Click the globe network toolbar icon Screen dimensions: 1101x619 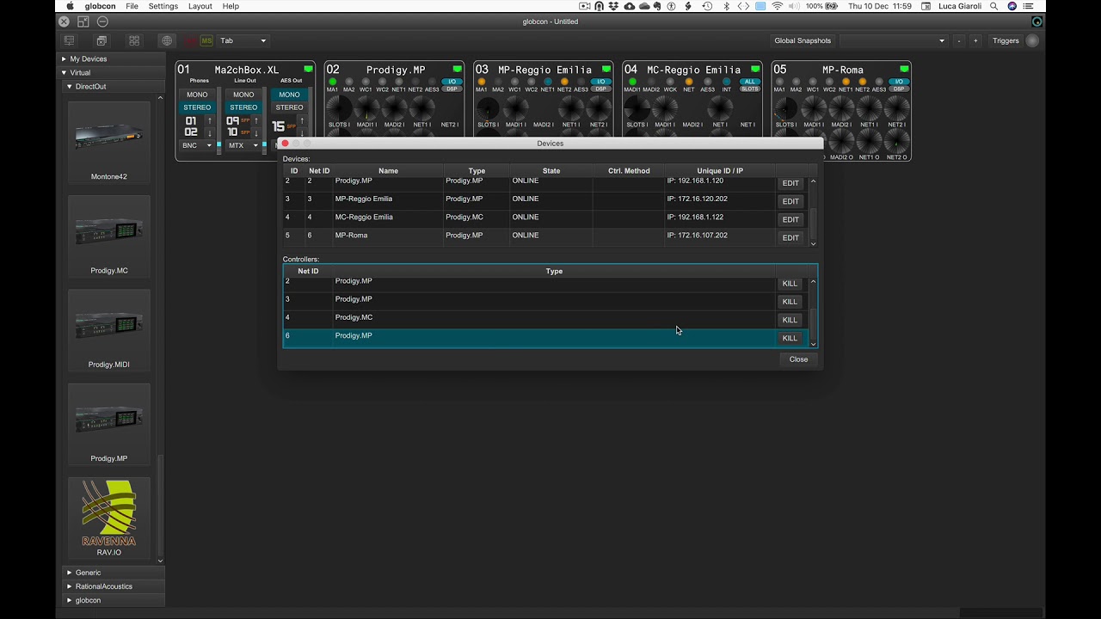coord(167,40)
